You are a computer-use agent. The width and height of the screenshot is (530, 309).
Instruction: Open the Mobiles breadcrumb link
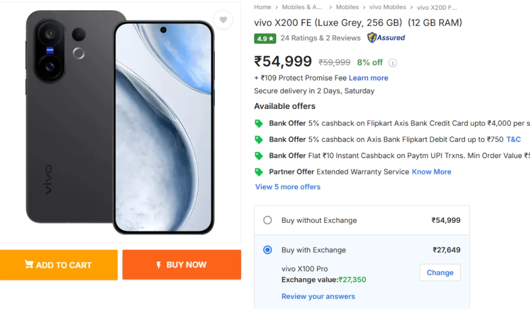pyautogui.click(x=347, y=7)
